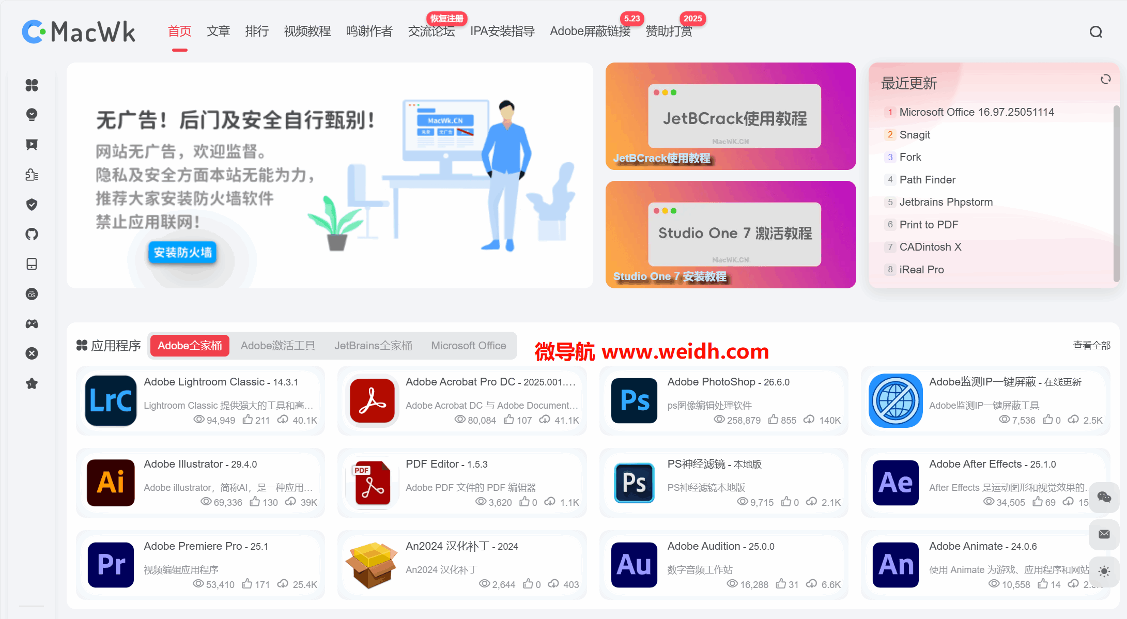
Task: Click the 安装防火墙 button
Action: click(x=182, y=252)
